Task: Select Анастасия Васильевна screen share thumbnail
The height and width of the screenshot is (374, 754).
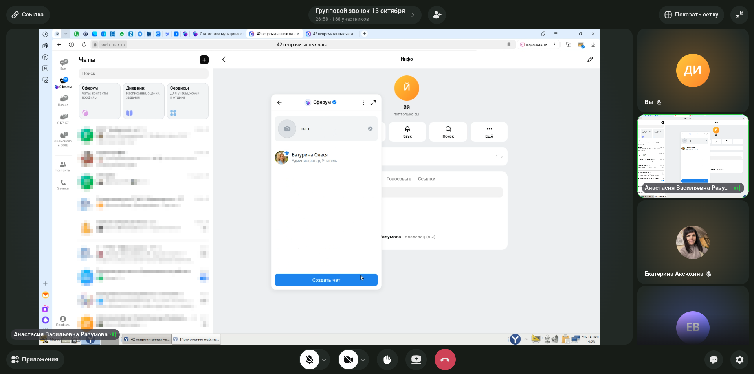Action: click(x=692, y=156)
